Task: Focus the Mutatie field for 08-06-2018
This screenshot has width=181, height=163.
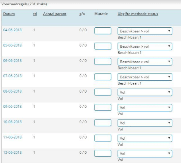Action: pos(103,92)
